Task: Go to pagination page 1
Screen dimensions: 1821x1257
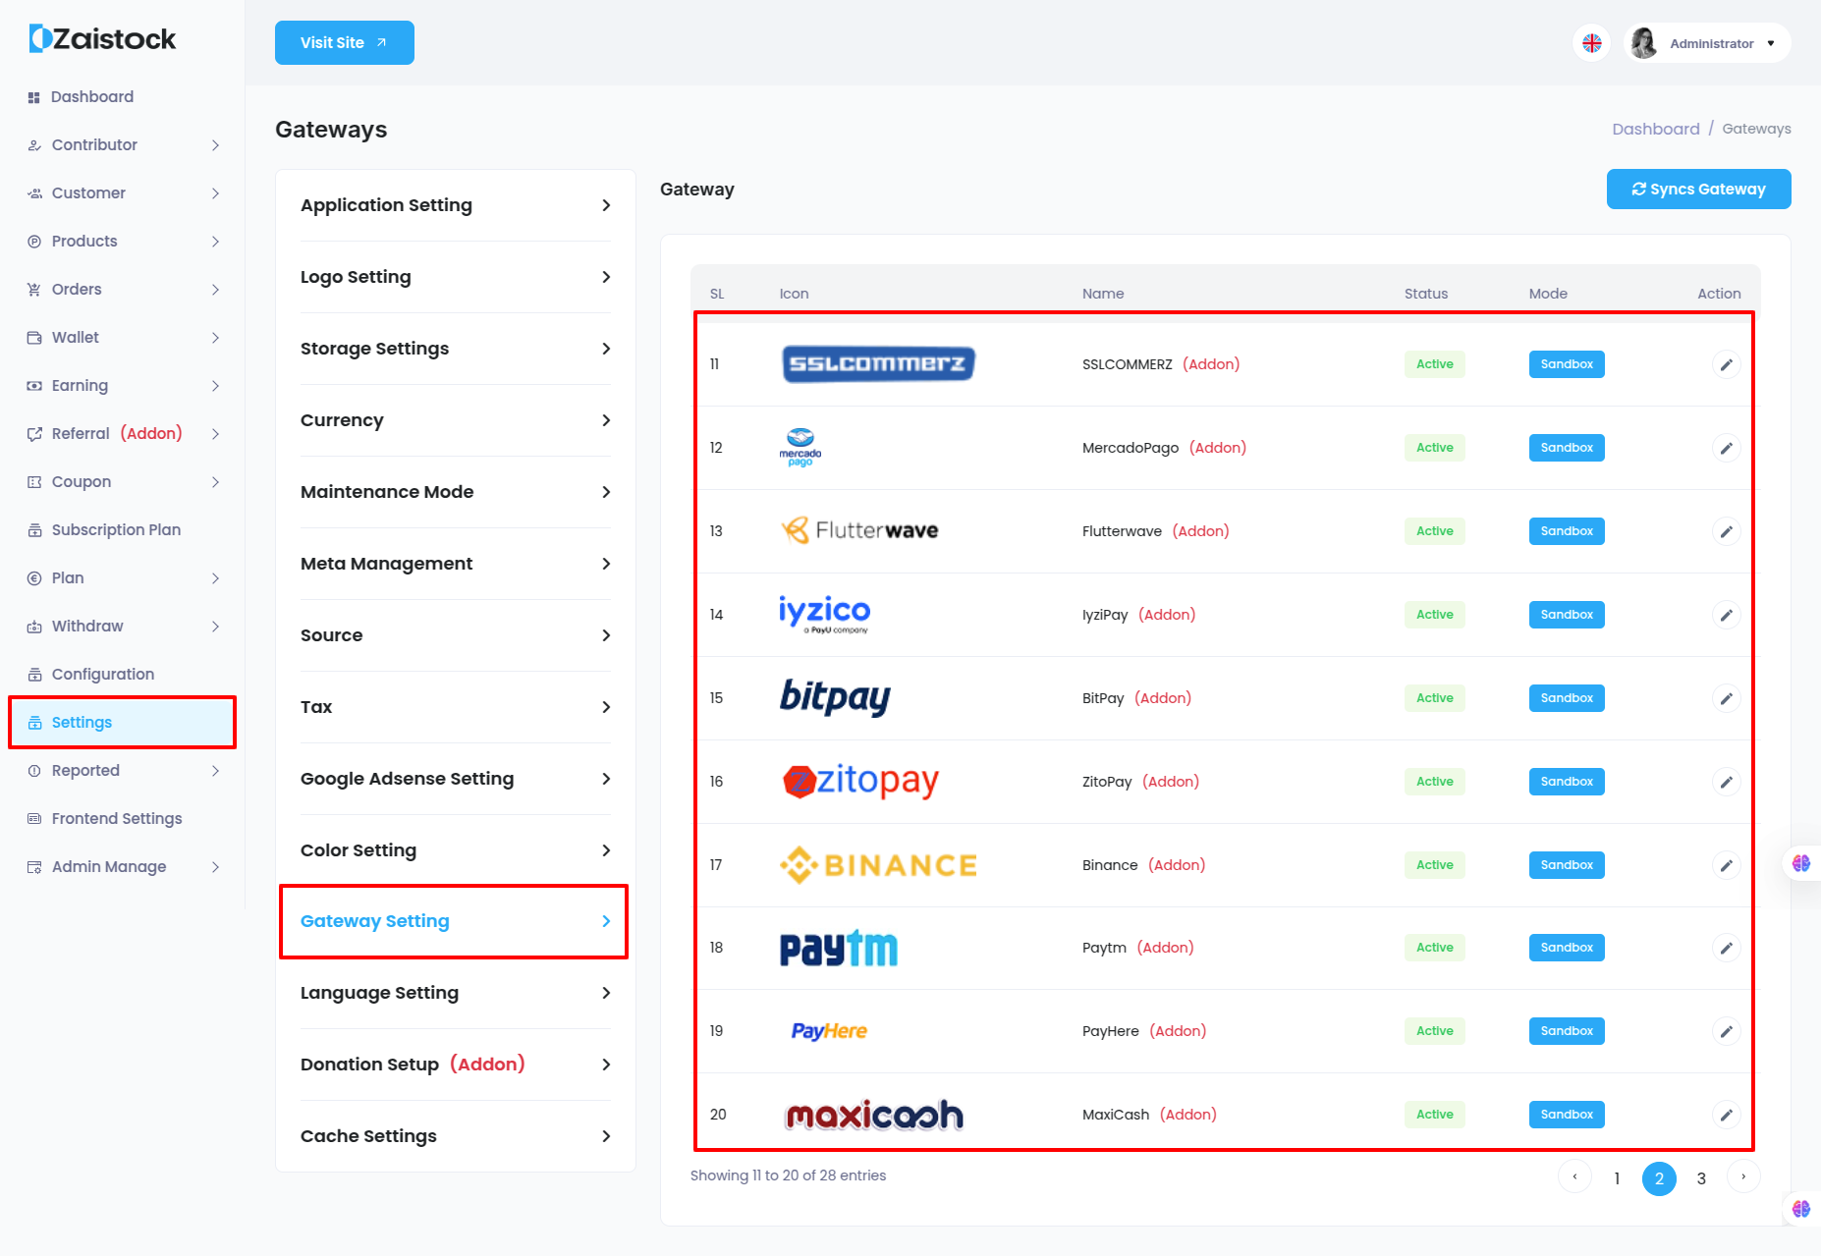Action: [x=1617, y=1177]
